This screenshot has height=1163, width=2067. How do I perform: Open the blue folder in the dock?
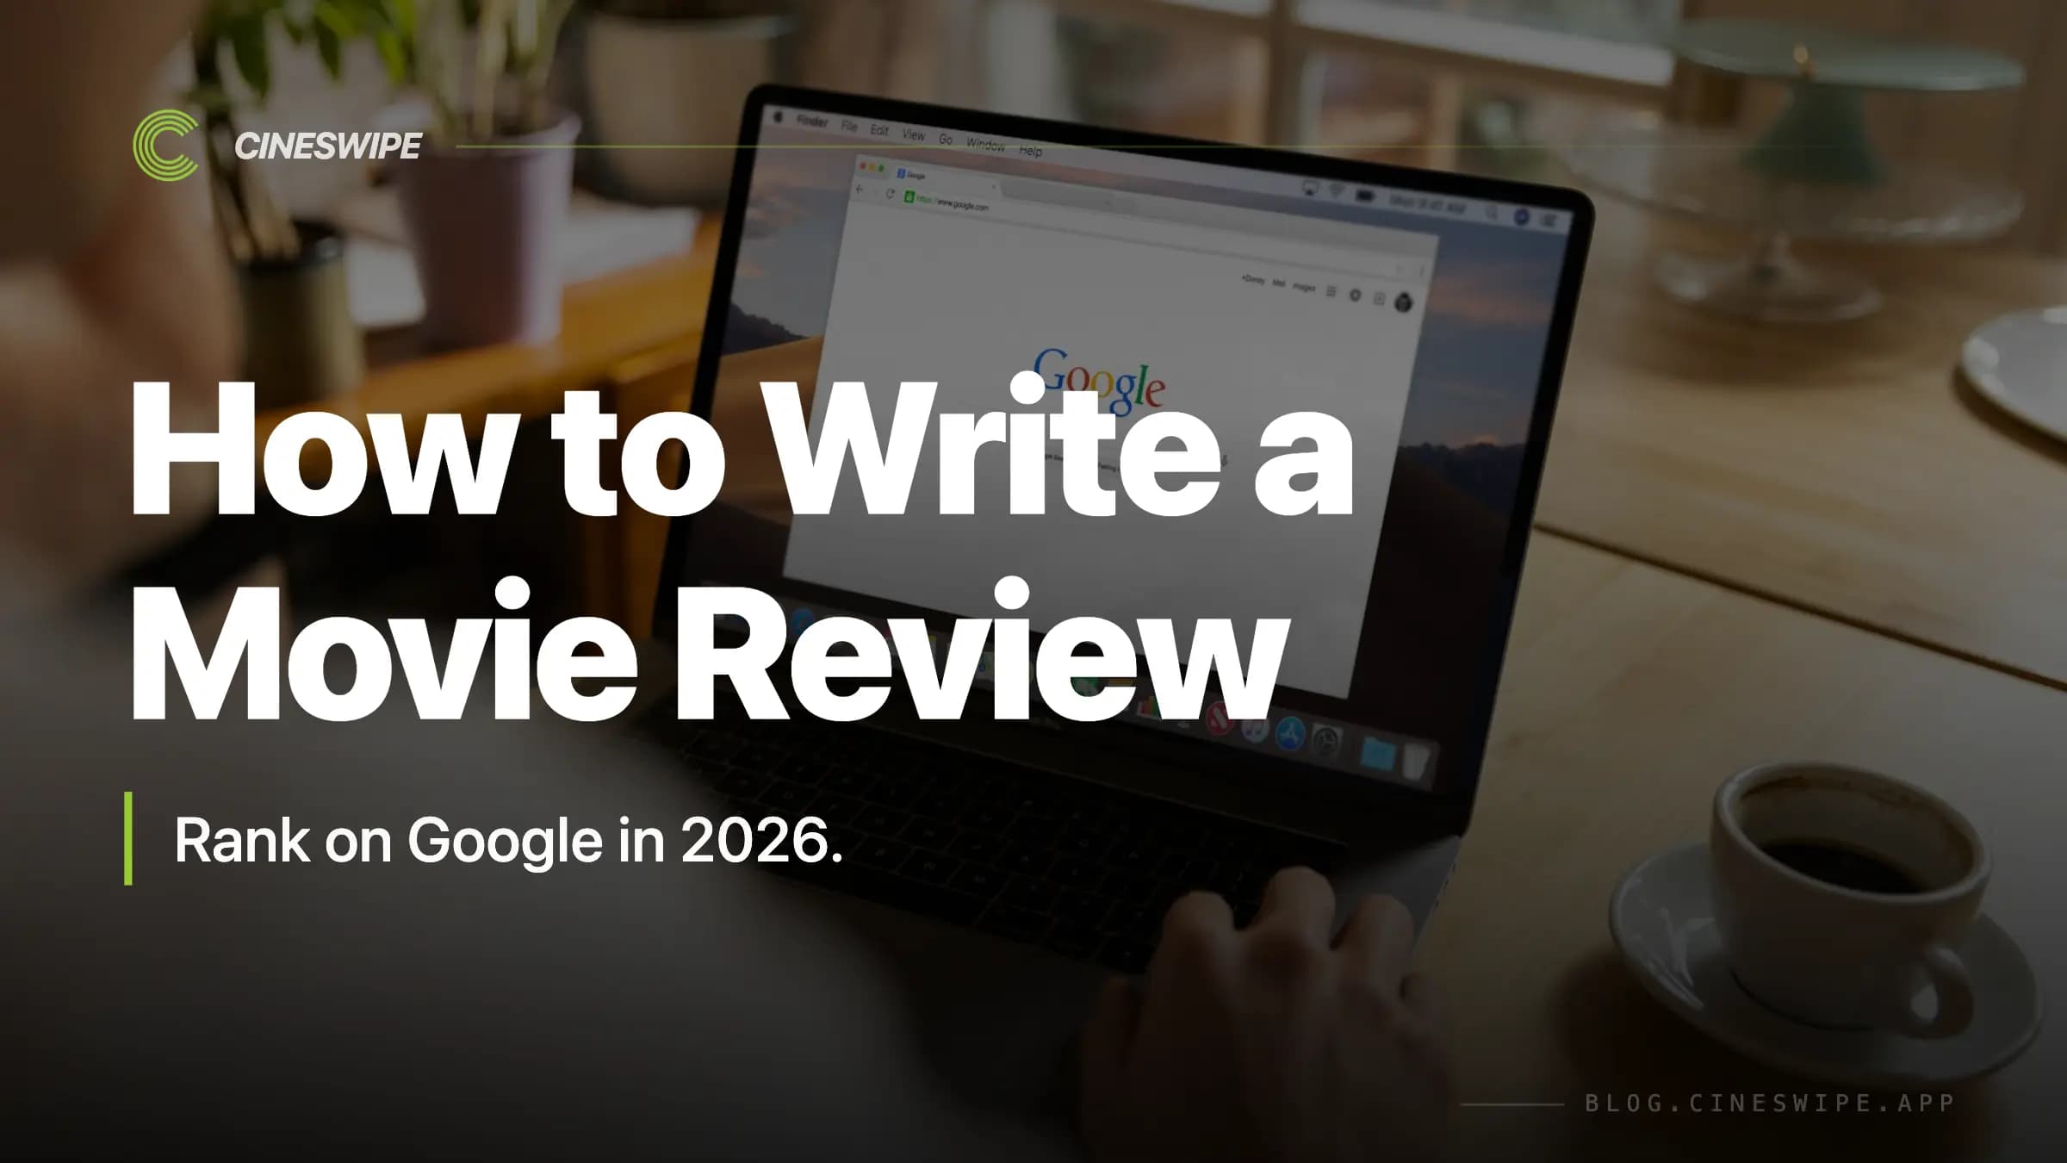coord(1377,754)
